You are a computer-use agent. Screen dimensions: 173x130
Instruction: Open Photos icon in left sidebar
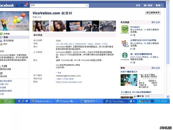[x=1, y=44]
